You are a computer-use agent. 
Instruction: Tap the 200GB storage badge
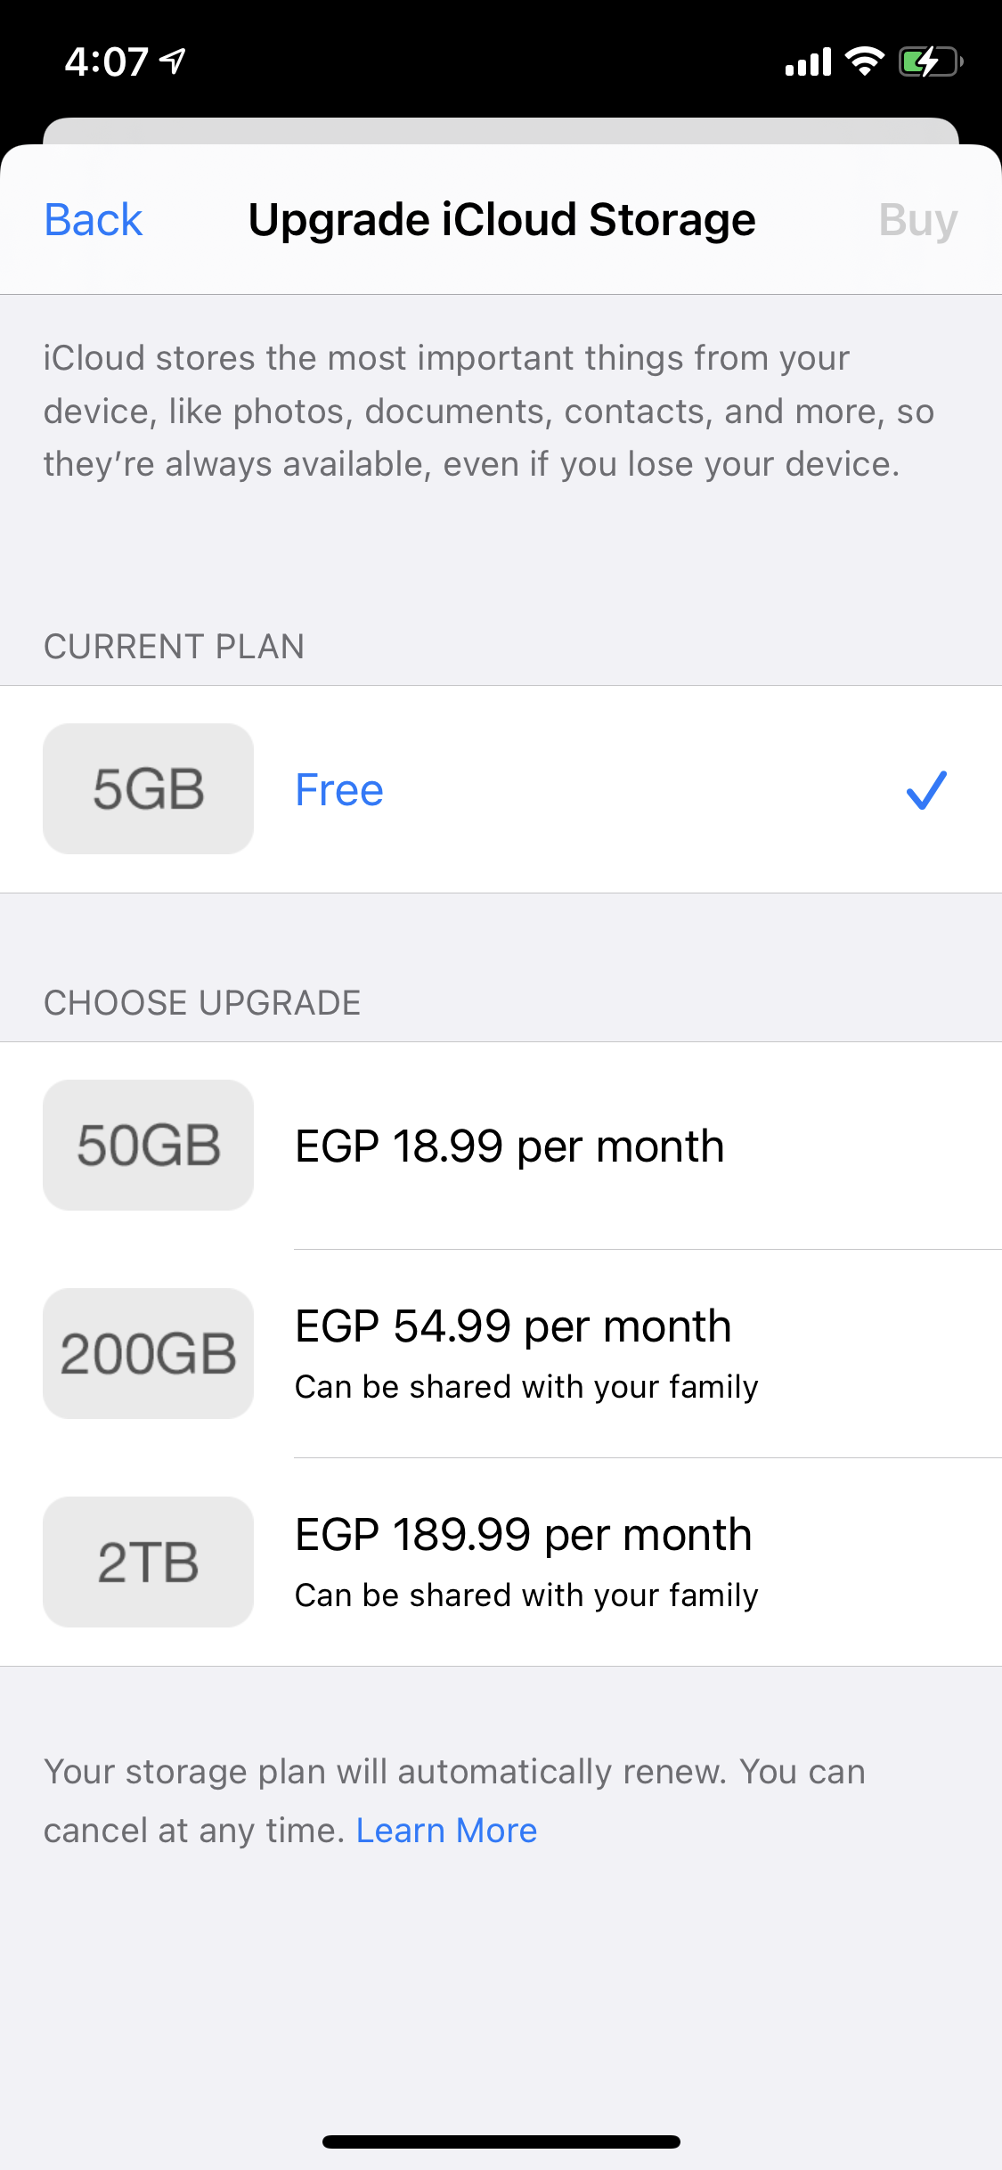pyautogui.click(x=148, y=1354)
